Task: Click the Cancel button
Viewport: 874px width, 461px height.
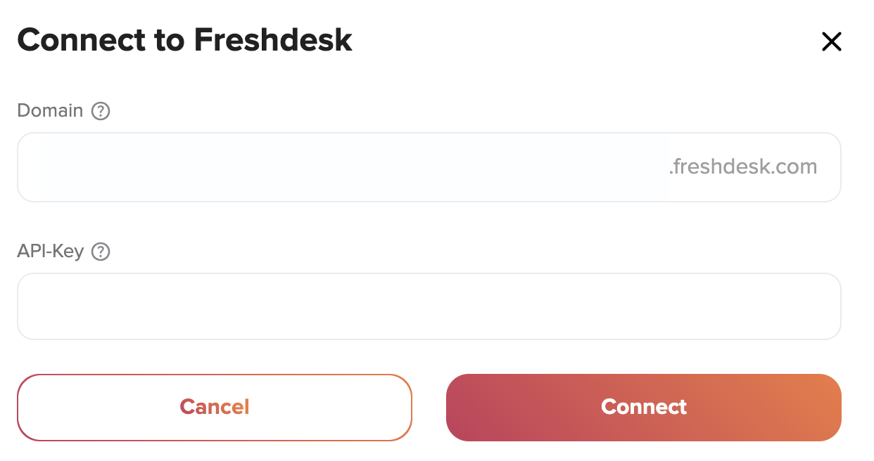Action: pos(215,408)
